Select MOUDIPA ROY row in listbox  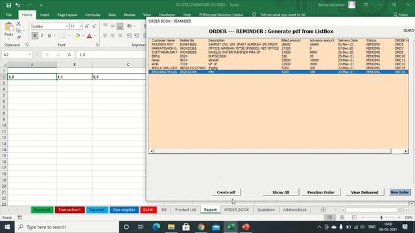(x=278, y=45)
